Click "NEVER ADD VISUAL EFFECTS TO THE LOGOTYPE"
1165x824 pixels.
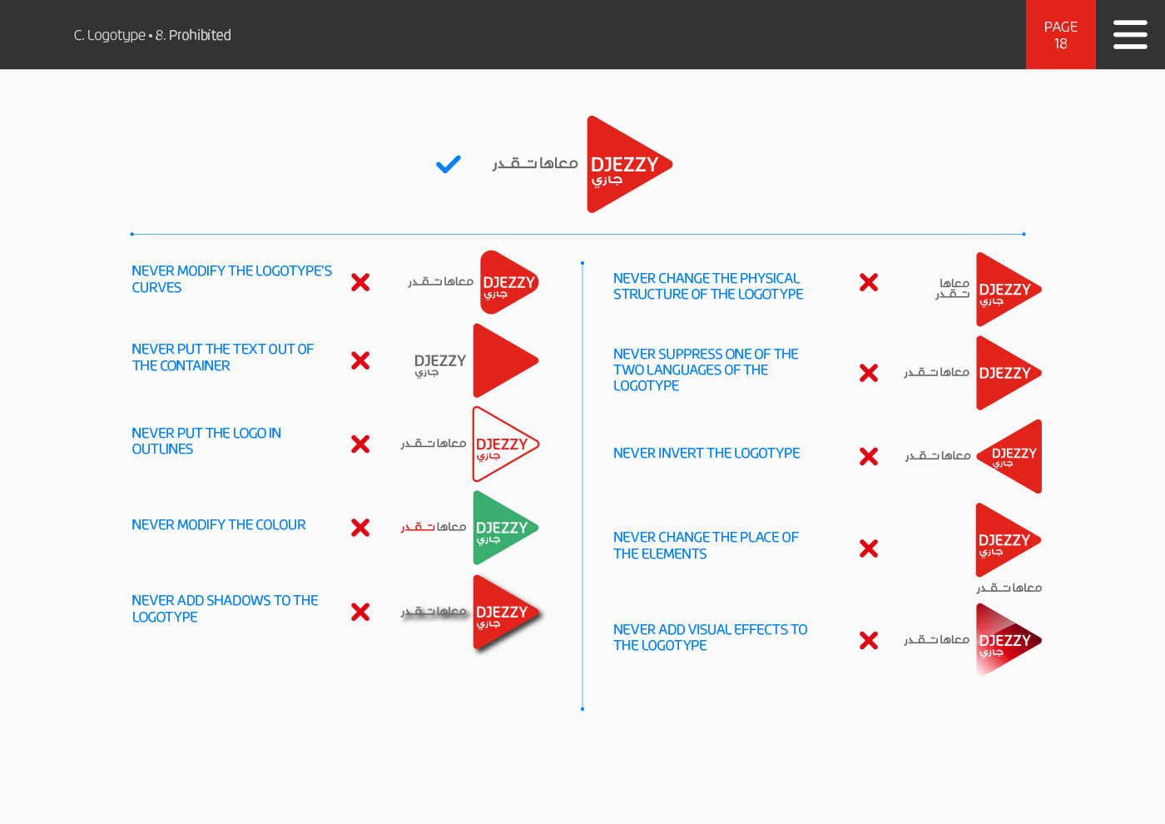pyautogui.click(x=710, y=638)
